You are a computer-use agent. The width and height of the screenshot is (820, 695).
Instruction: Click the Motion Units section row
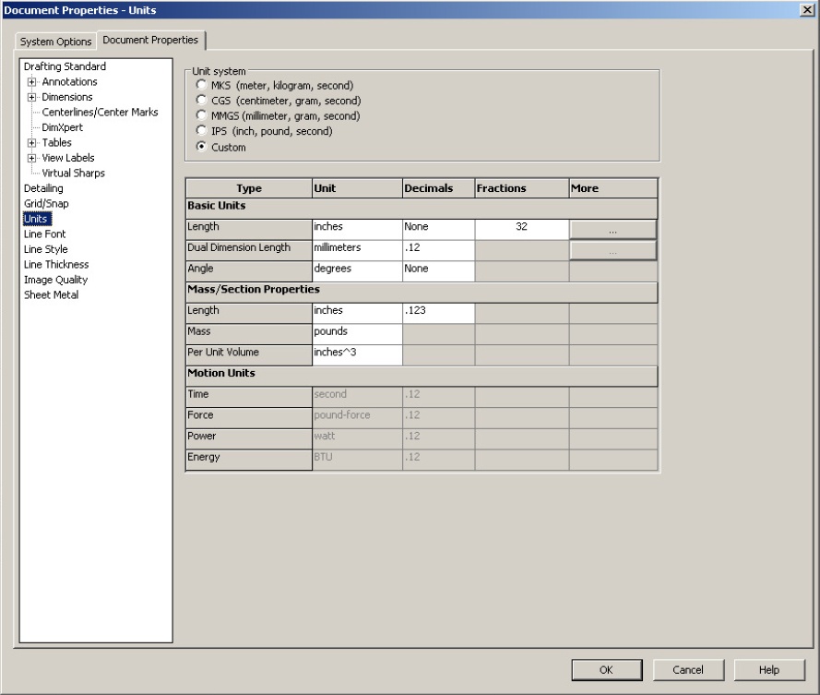coord(422,376)
